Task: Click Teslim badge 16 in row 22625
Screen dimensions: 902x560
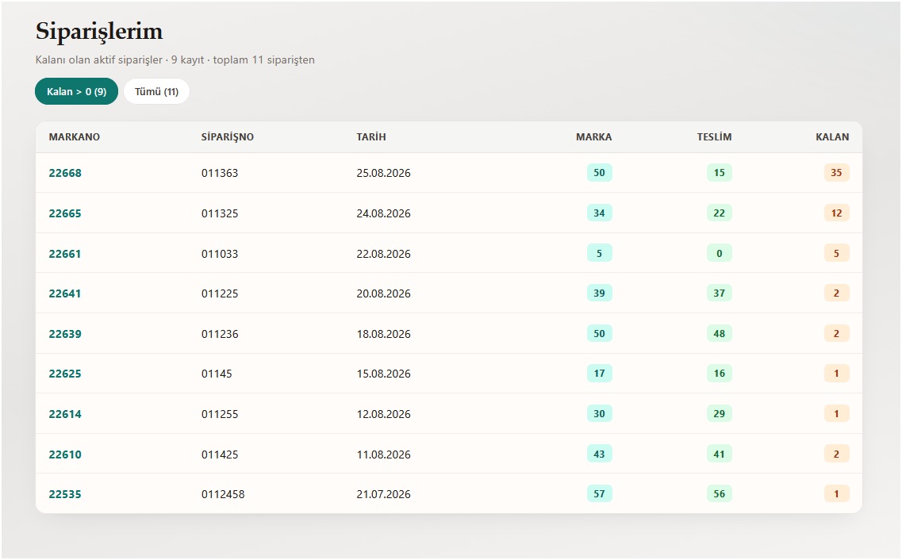Action: [x=719, y=373]
